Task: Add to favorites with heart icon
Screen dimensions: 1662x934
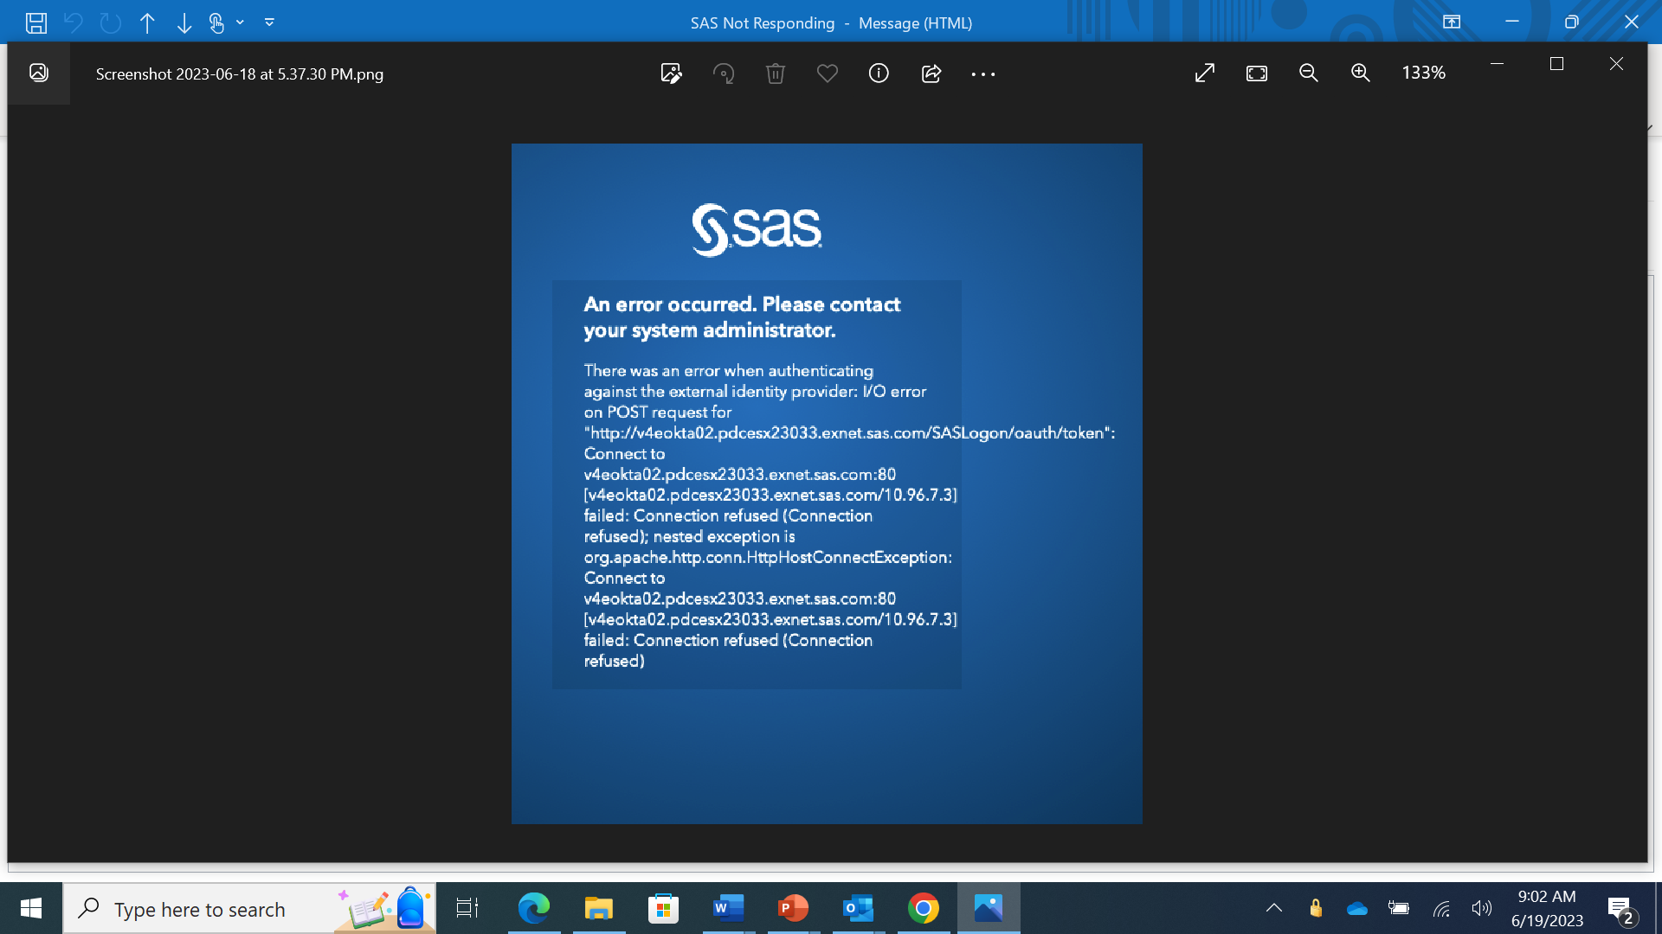Action: click(x=828, y=74)
